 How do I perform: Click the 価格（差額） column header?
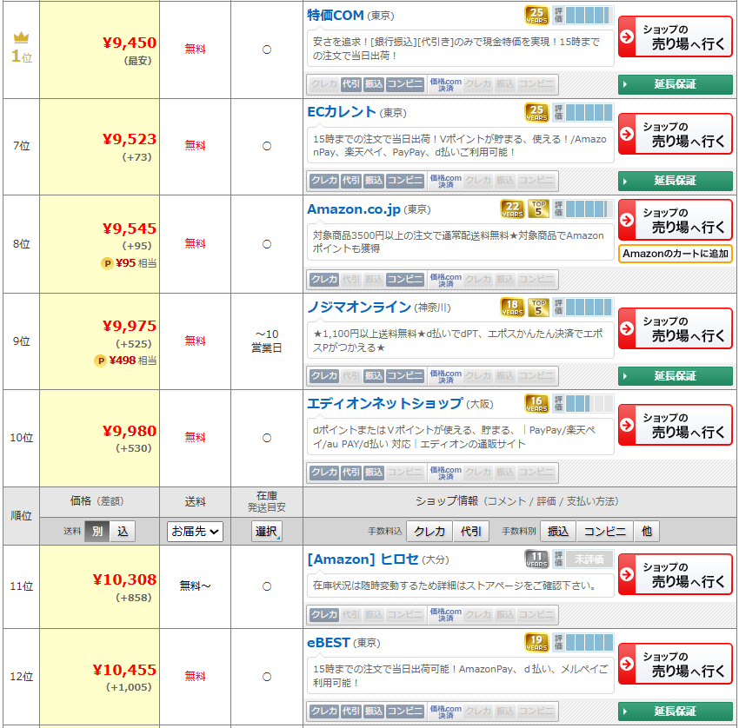(97, 501)
